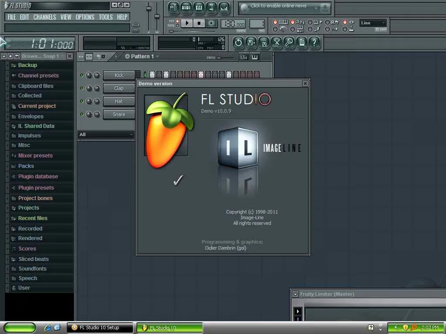The width and height of the screenshot is (446, 334).
Task: Open the Fruity Limiter window menu arrow
Action: tap(295, 294)
